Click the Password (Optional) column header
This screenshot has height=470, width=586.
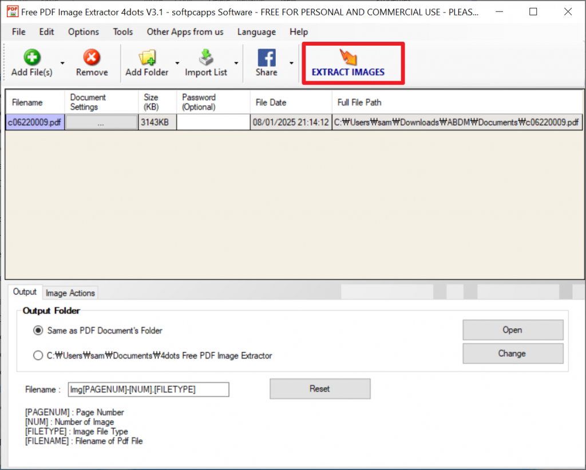(x=213, y=102)
